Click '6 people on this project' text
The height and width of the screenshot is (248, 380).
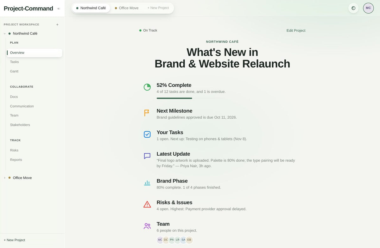(x=177, y=231)
